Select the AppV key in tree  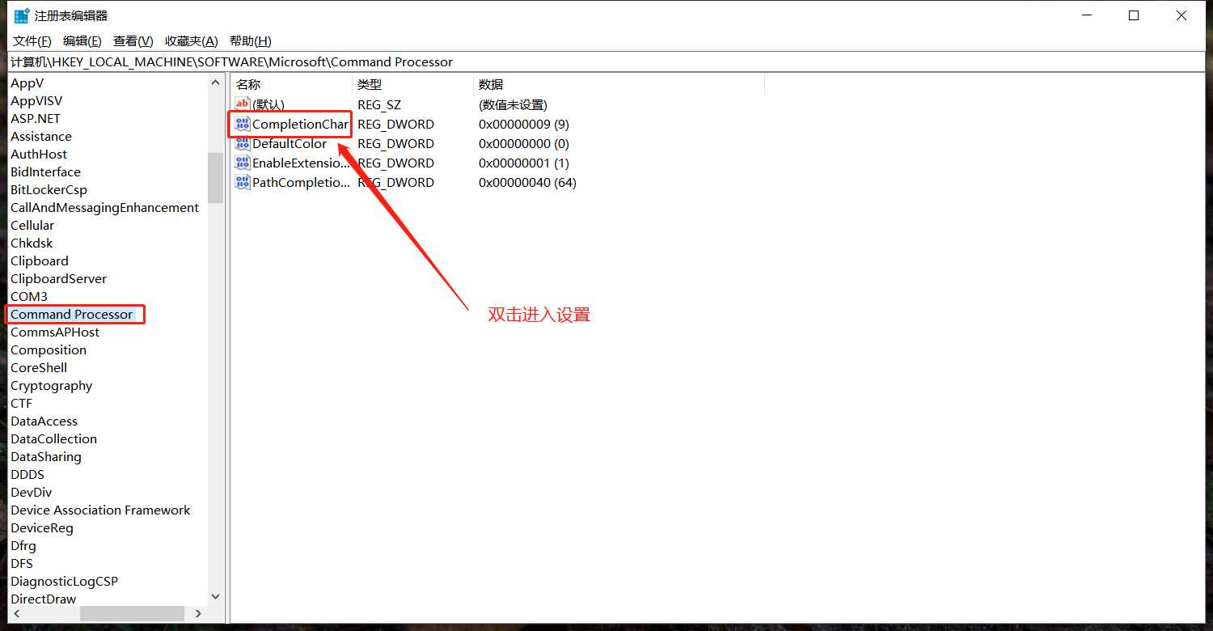point(27,83)
